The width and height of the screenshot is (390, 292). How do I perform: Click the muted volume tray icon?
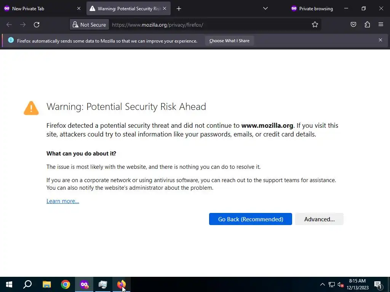tap(340, 284)
